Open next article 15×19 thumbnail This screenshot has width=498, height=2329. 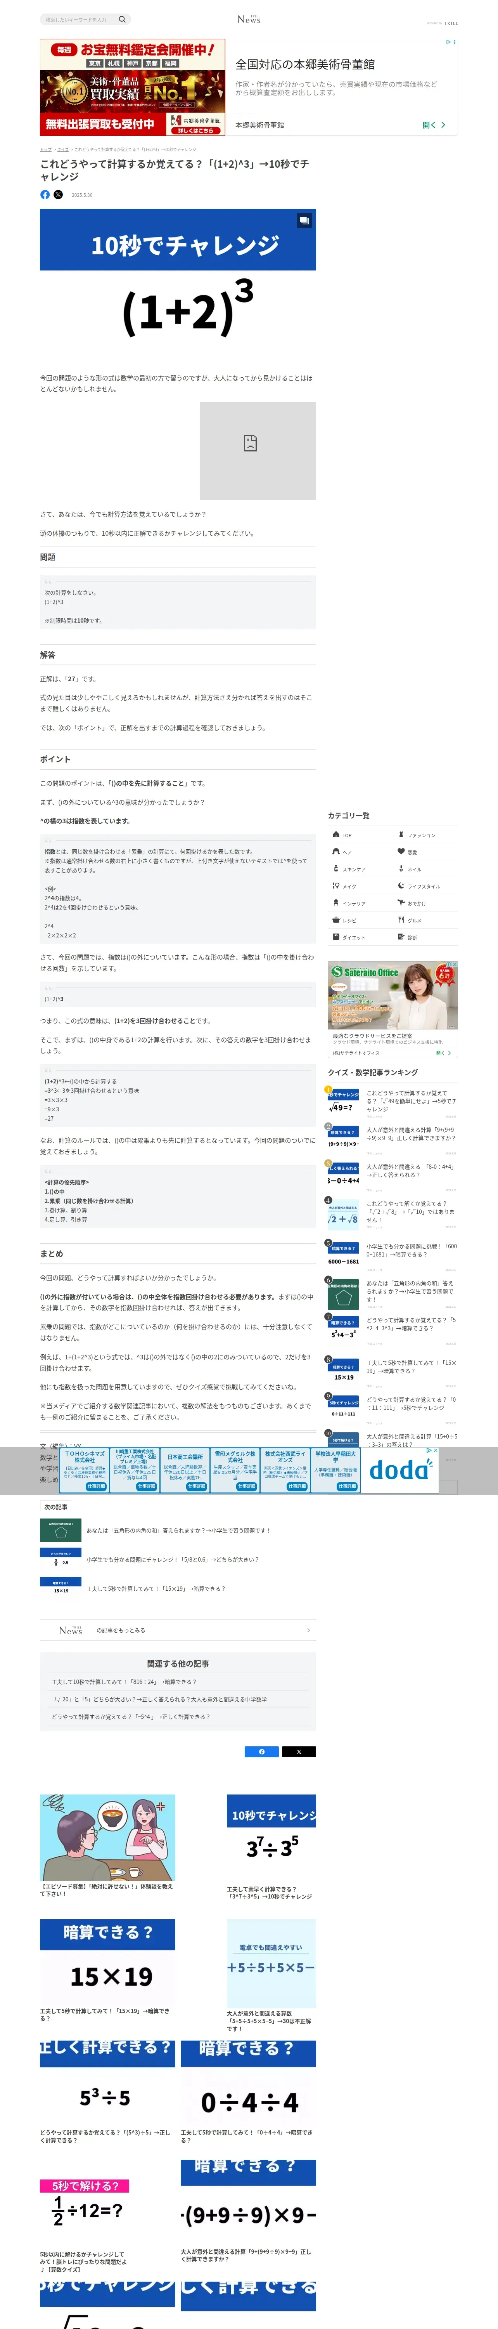(x=61, y=1588)
